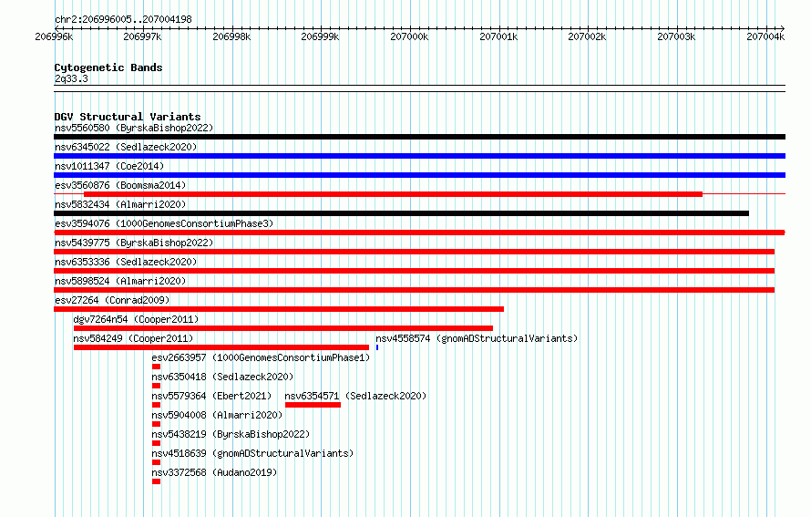Select the small red nsv5438219 bar
Screen dimensions: 811x517
(x=156, y=443)
